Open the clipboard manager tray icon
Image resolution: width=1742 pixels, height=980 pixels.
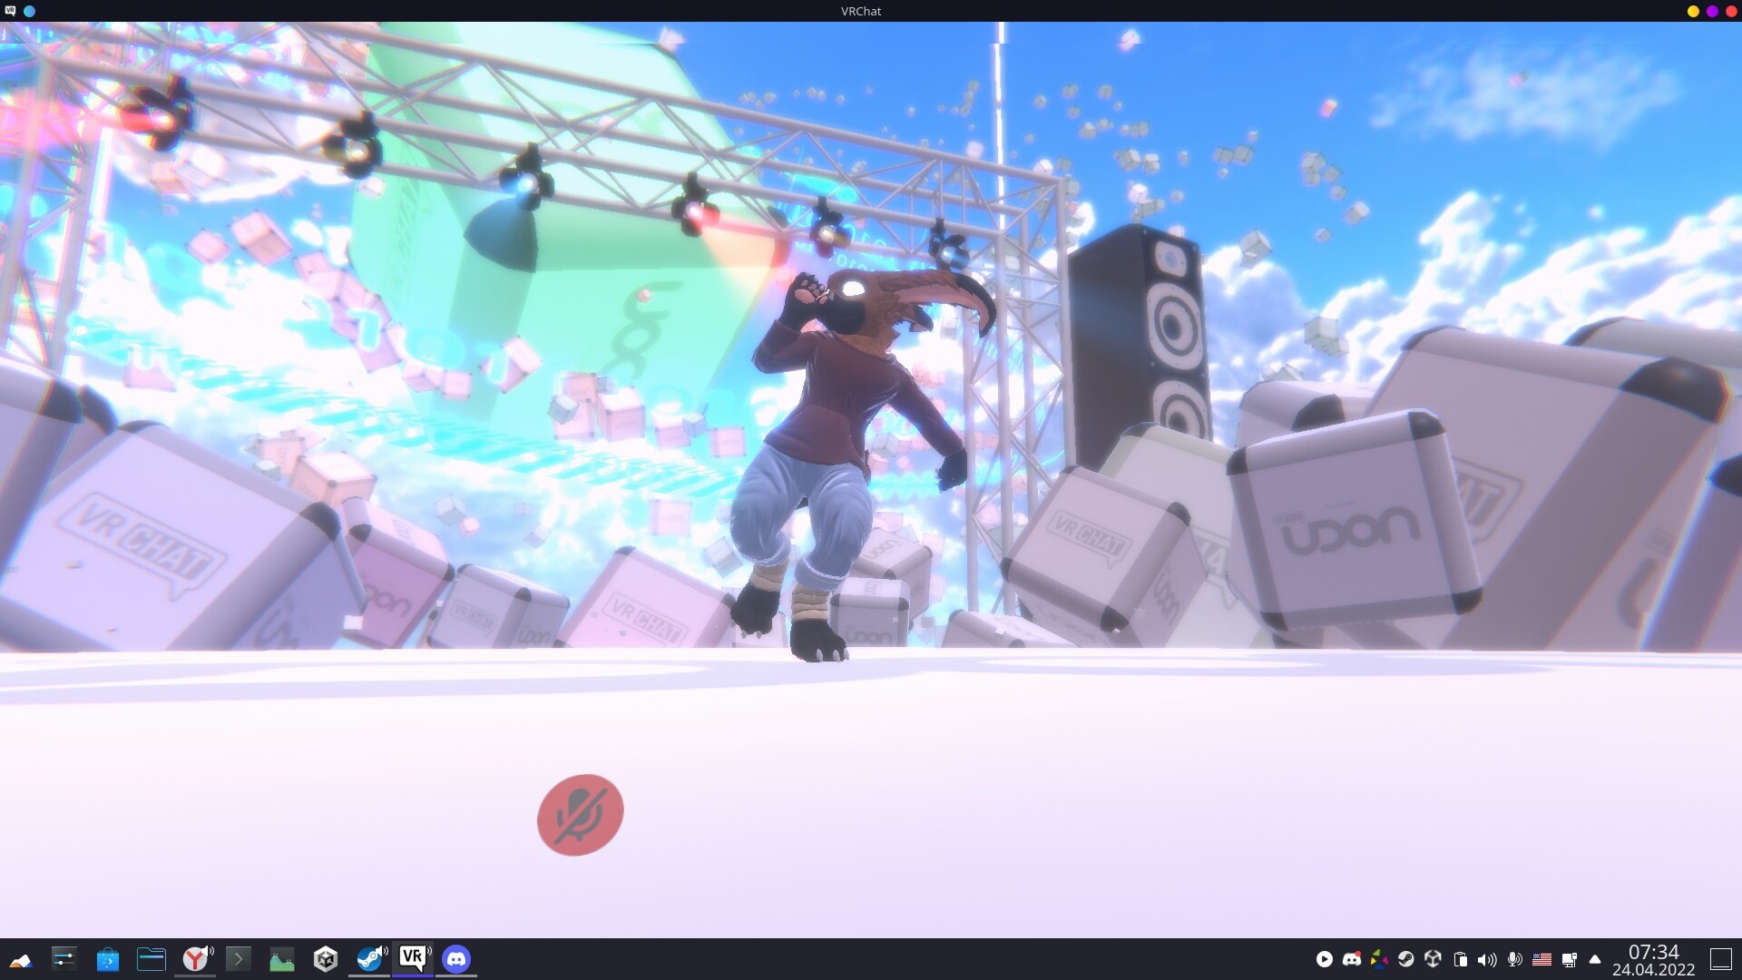click(1461, 958)
